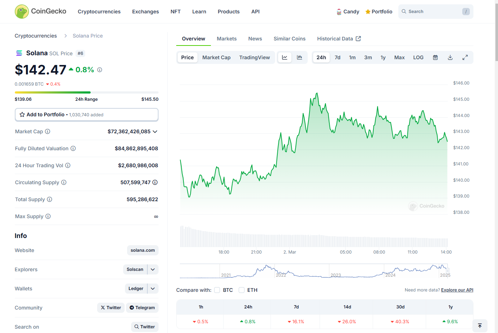Open Cryptocurrencies nav menu

[99, 12]
